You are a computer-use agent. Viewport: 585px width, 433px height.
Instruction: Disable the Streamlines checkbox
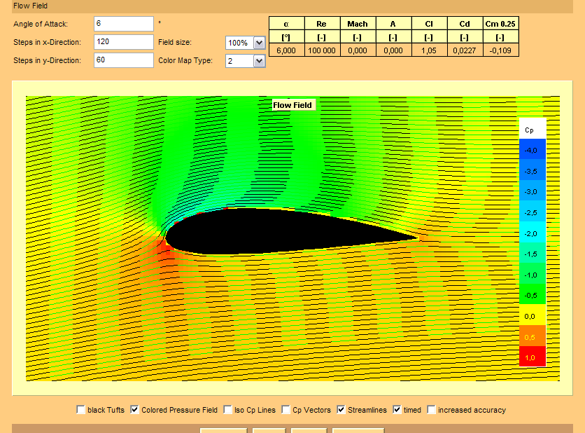[x=341, y=410]
